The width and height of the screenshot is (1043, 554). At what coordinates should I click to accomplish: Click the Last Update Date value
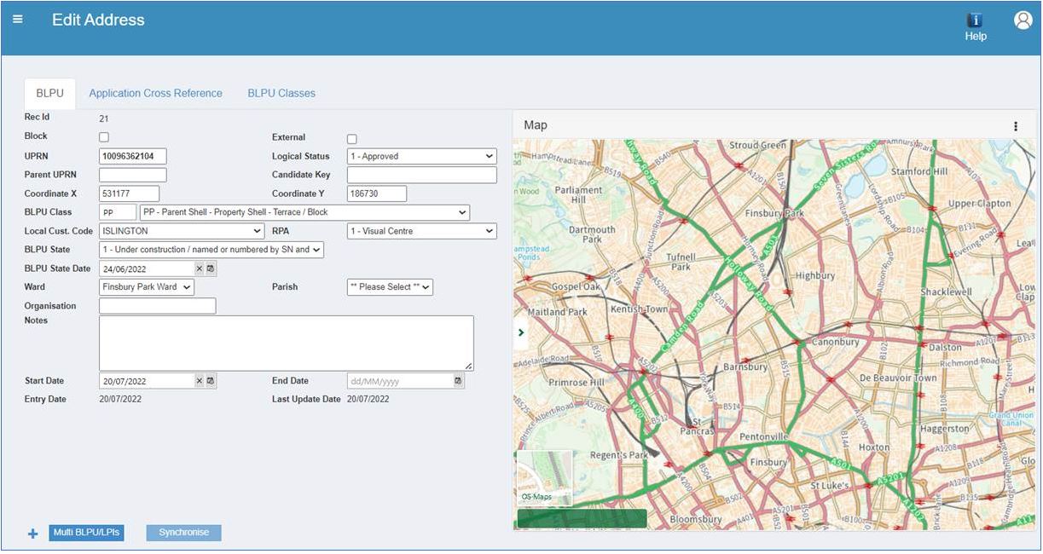(x=368, y=399)
